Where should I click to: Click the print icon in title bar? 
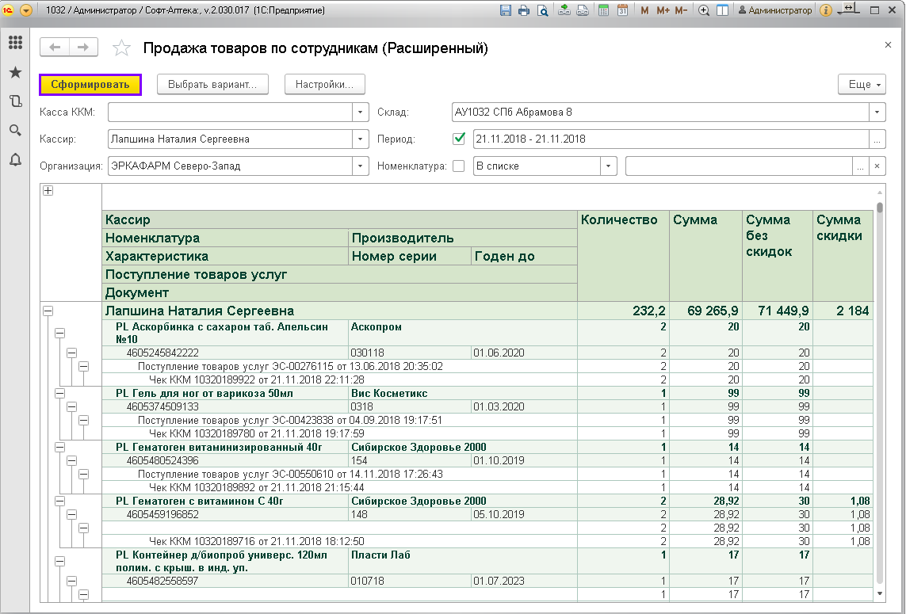coord(524,10)
